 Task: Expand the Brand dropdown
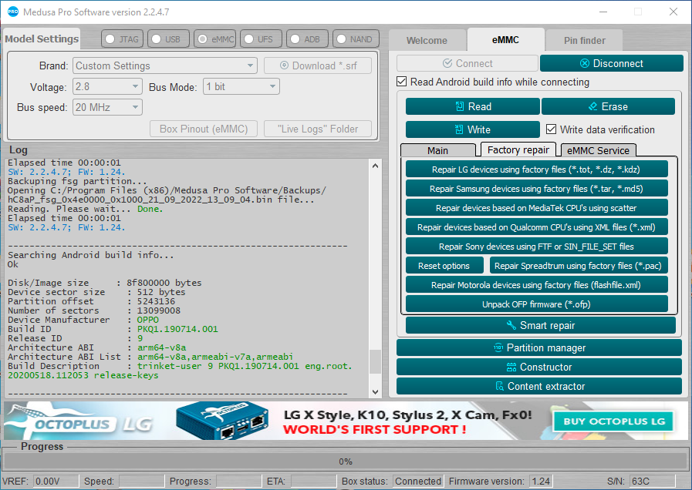[x=165, y=65]
